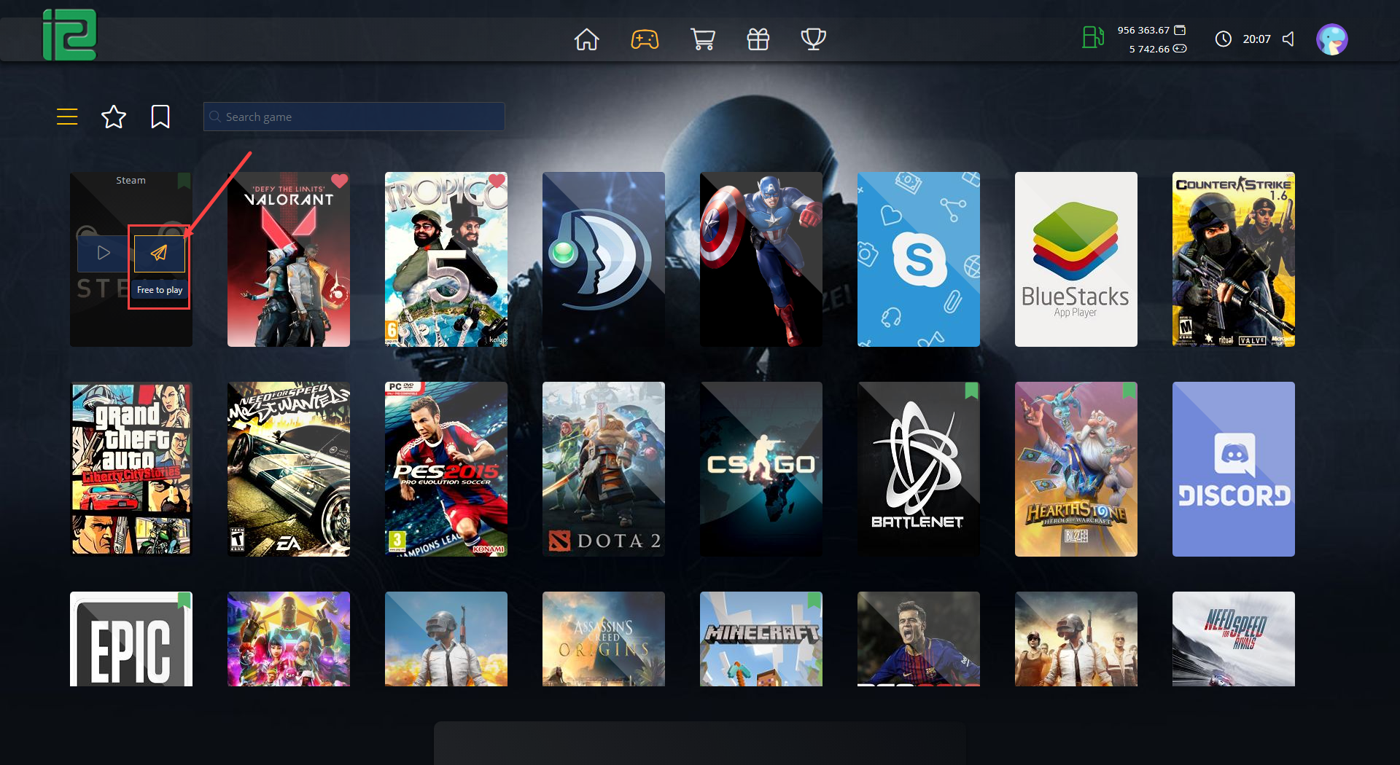This screenshot has width=1400, height=765.
Task: Open the BlueStacks App Player tile
Action: point(1076,259)
